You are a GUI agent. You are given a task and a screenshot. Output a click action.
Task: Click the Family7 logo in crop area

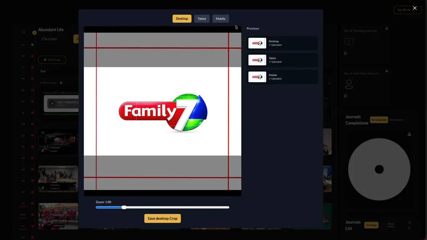point(163,113)
